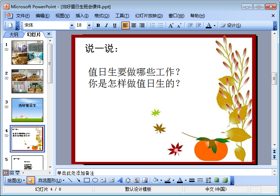Viewport: 280px width, 196px height.
Task: Select slide 1 thumbnail
Action: (x=27, y=52)
